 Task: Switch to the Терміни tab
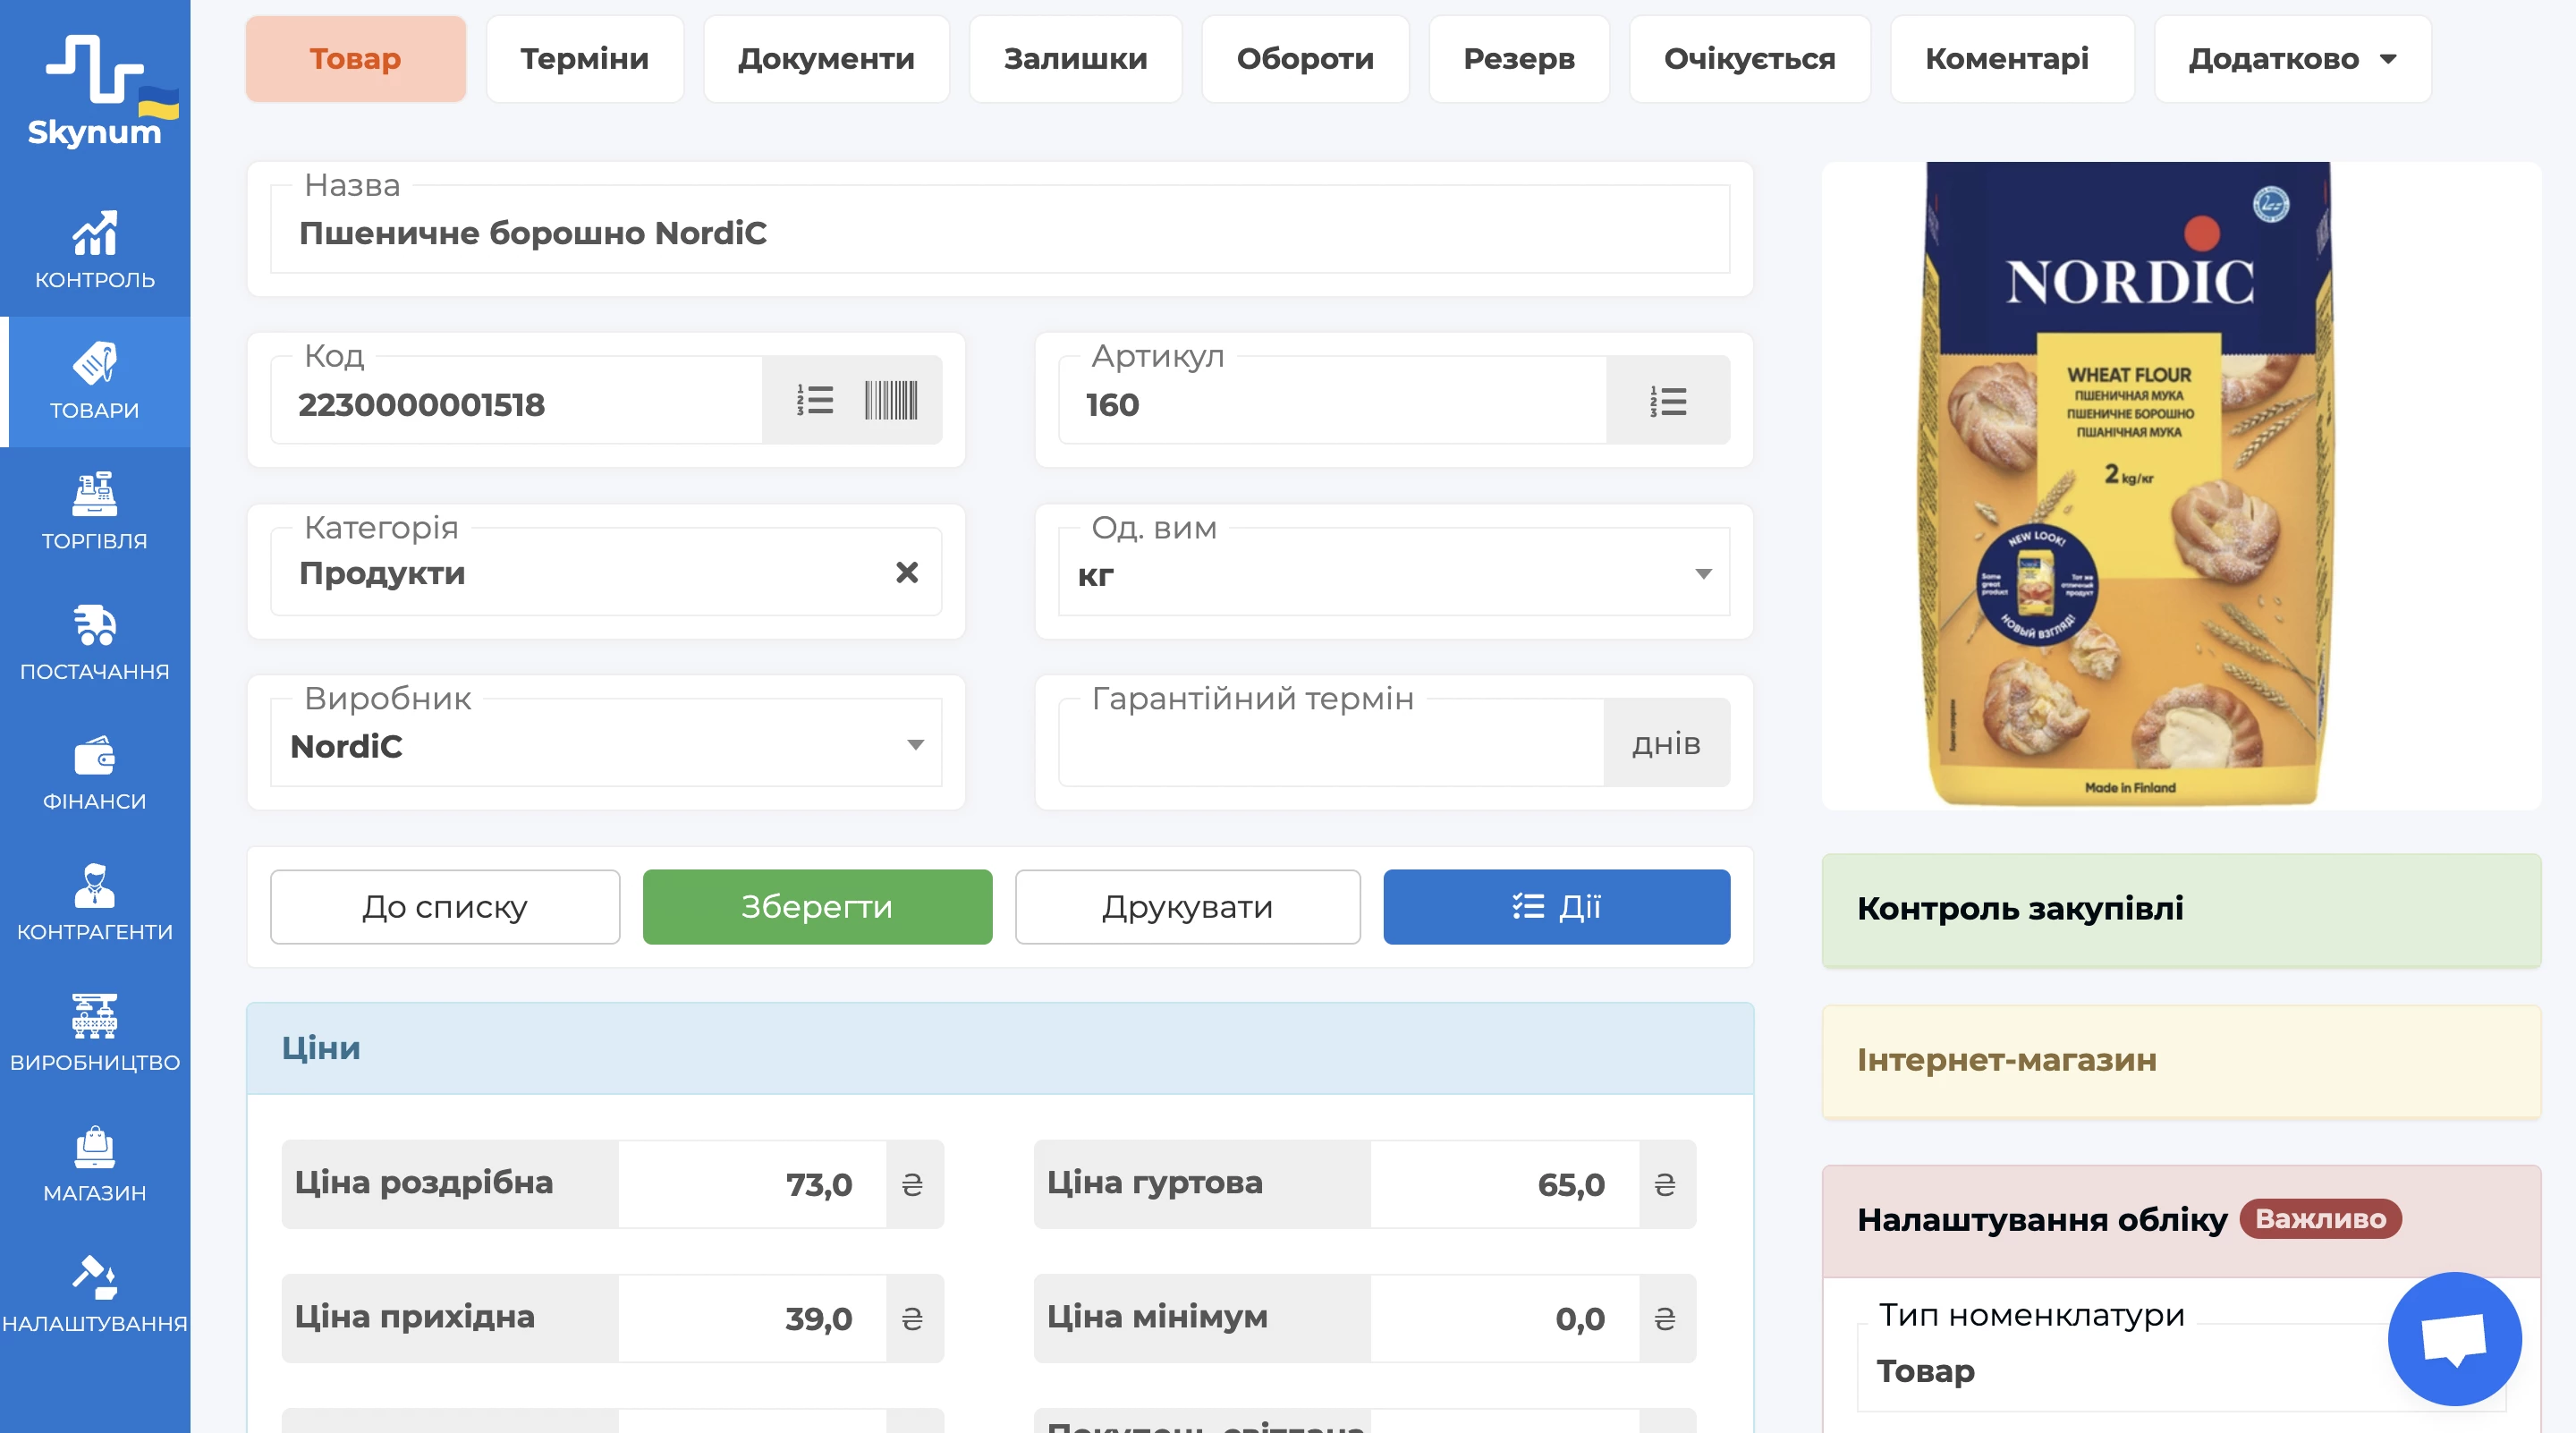coord(585,59)
